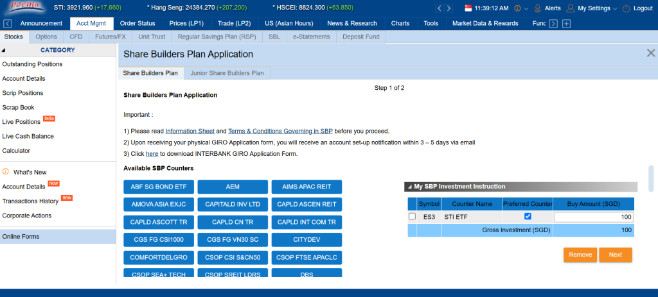Open the Information Sheet link

pyautogui.click(x=190, y=131)
